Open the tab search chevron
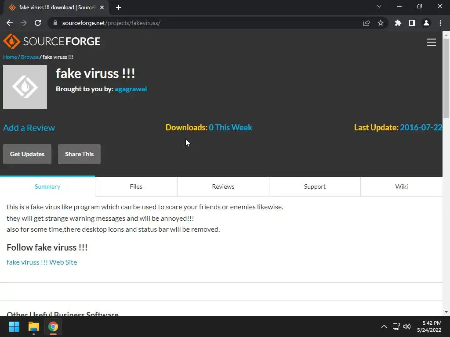 click(379, 6)
